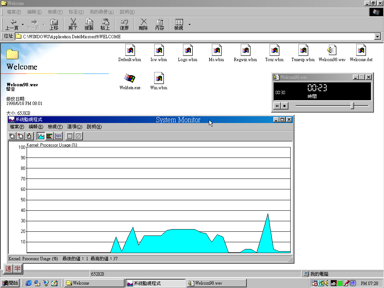Click the Add Item icon in System Monitor

tap(12, 136)
